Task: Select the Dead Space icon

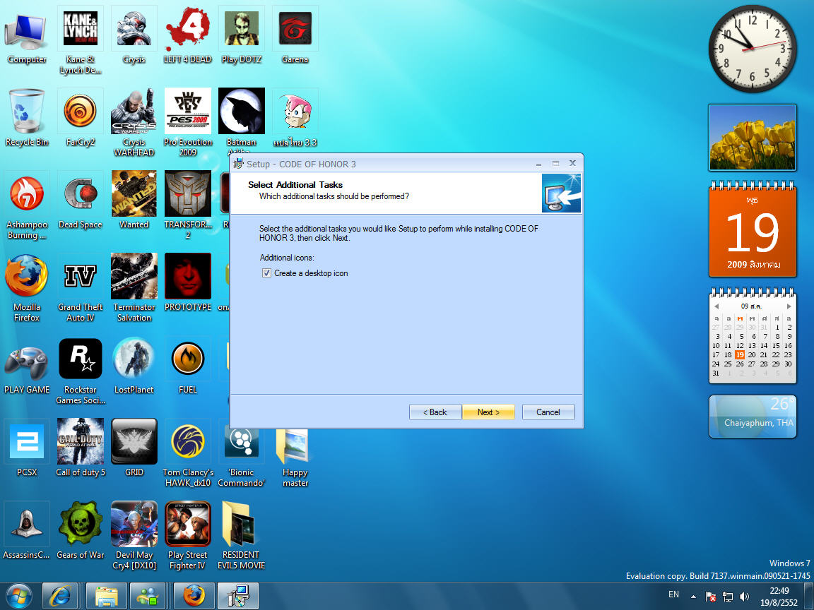Action: pos(81,201)
